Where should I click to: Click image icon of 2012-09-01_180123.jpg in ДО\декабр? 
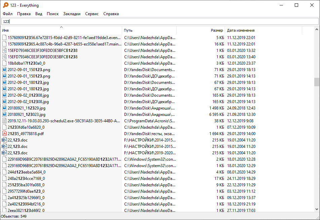coord(4,89)
